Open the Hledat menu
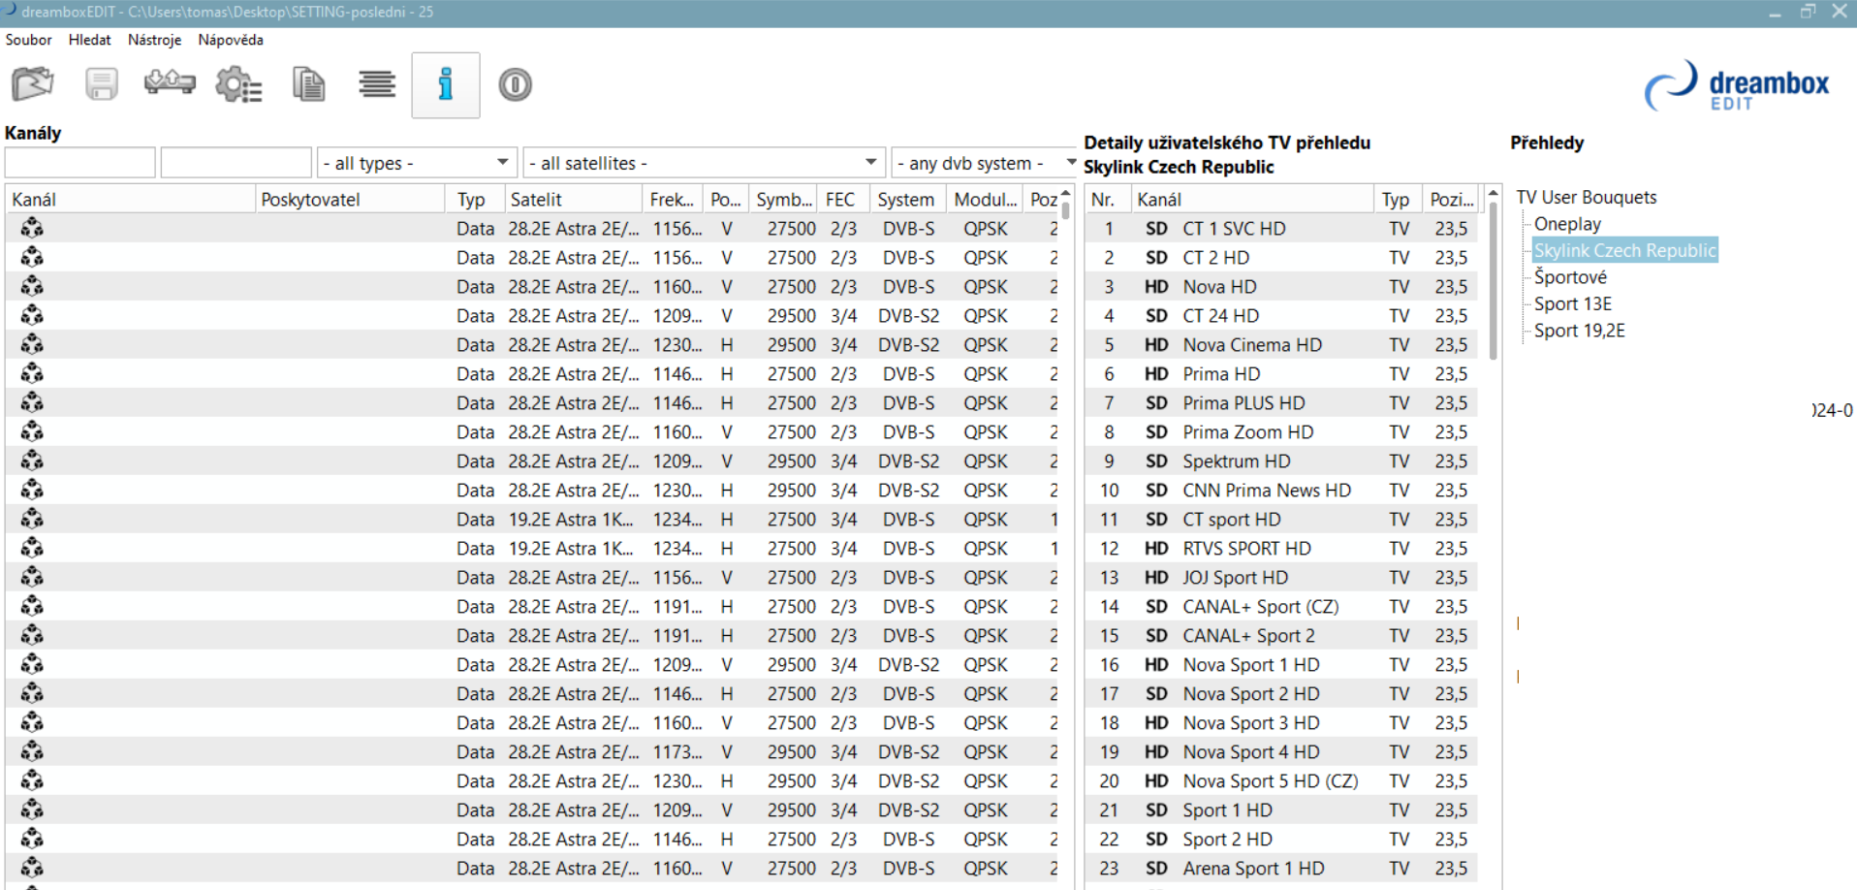This screenshot has height=890, width=1857. [89, 40]
